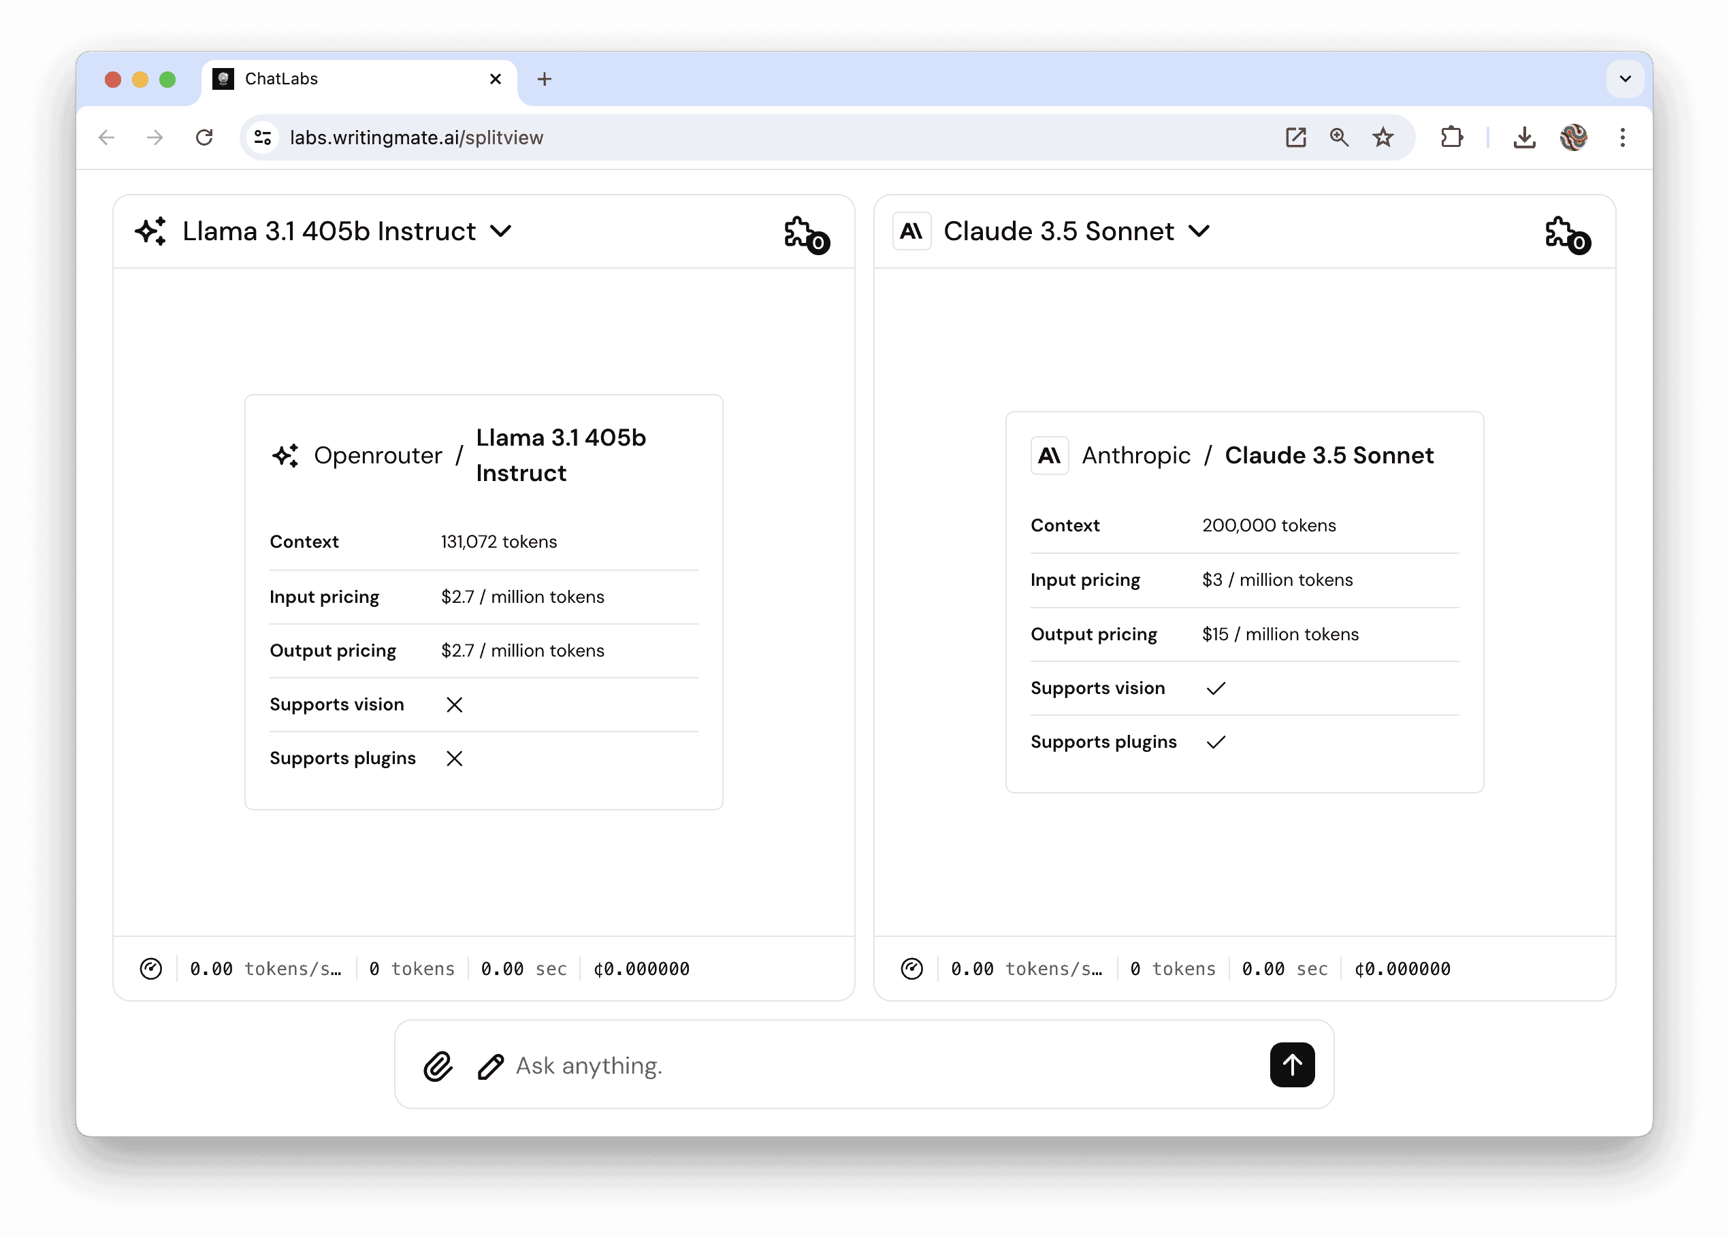Viewport: 1729px width, 1237px height.
Task: Click 'Llama 3.1 405b Instruct' title in info card
Action: click(x=561, y=455)
